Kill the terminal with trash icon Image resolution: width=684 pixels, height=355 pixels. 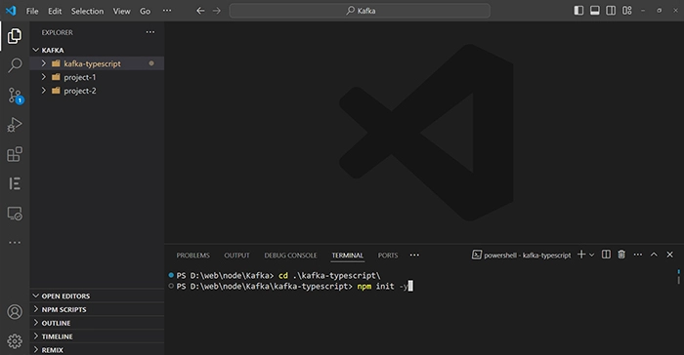tap(621, 255)
